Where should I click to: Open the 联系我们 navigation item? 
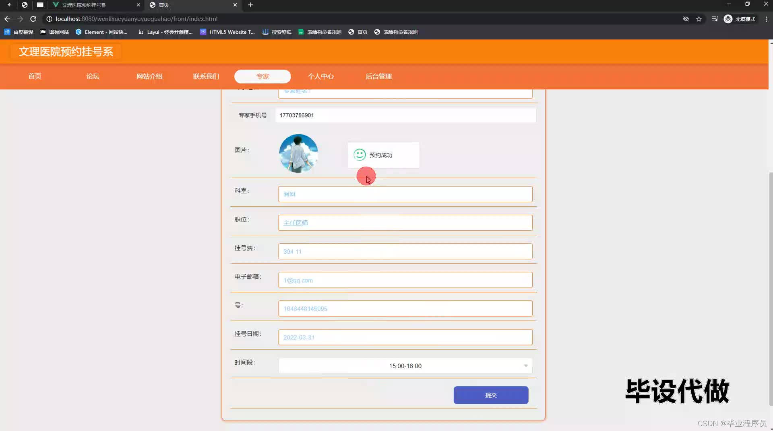[206, 76]
